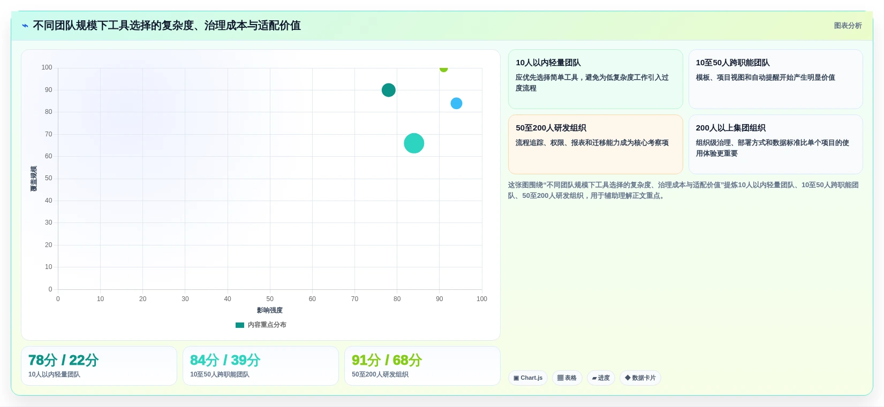Click the bar icon in 进度 tag

(594, 378)
